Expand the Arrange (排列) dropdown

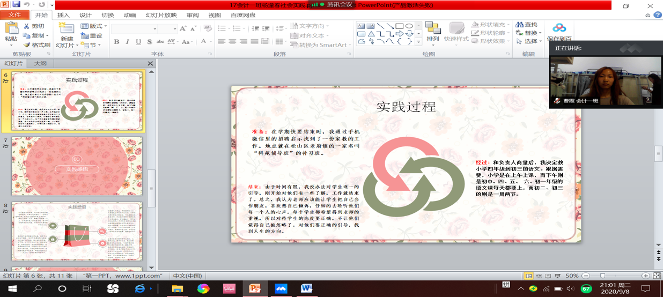pyautogui.click(x=432, y=32)
